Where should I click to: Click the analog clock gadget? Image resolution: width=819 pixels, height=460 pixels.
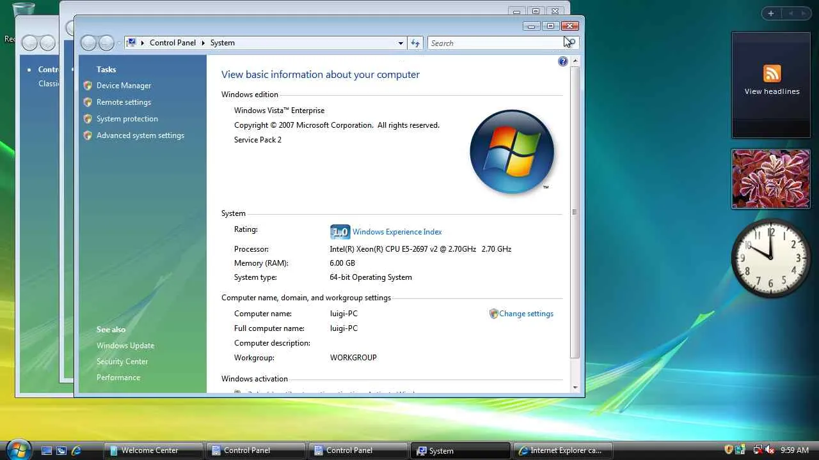coord(771,257)
